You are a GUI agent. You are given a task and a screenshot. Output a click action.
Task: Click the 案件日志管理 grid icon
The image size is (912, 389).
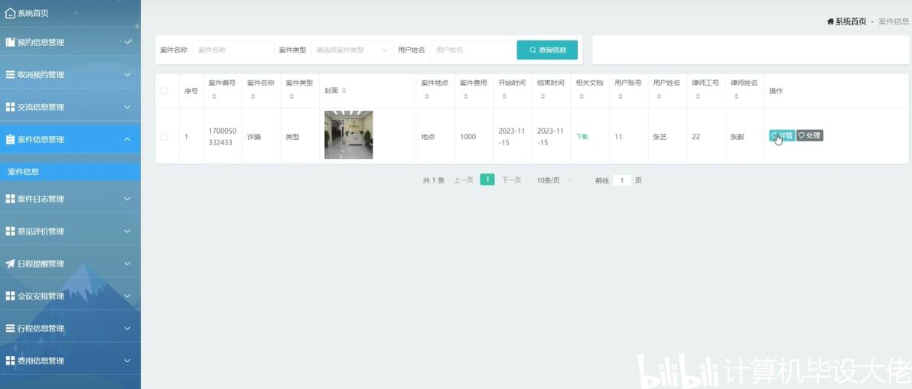[10, 199]
